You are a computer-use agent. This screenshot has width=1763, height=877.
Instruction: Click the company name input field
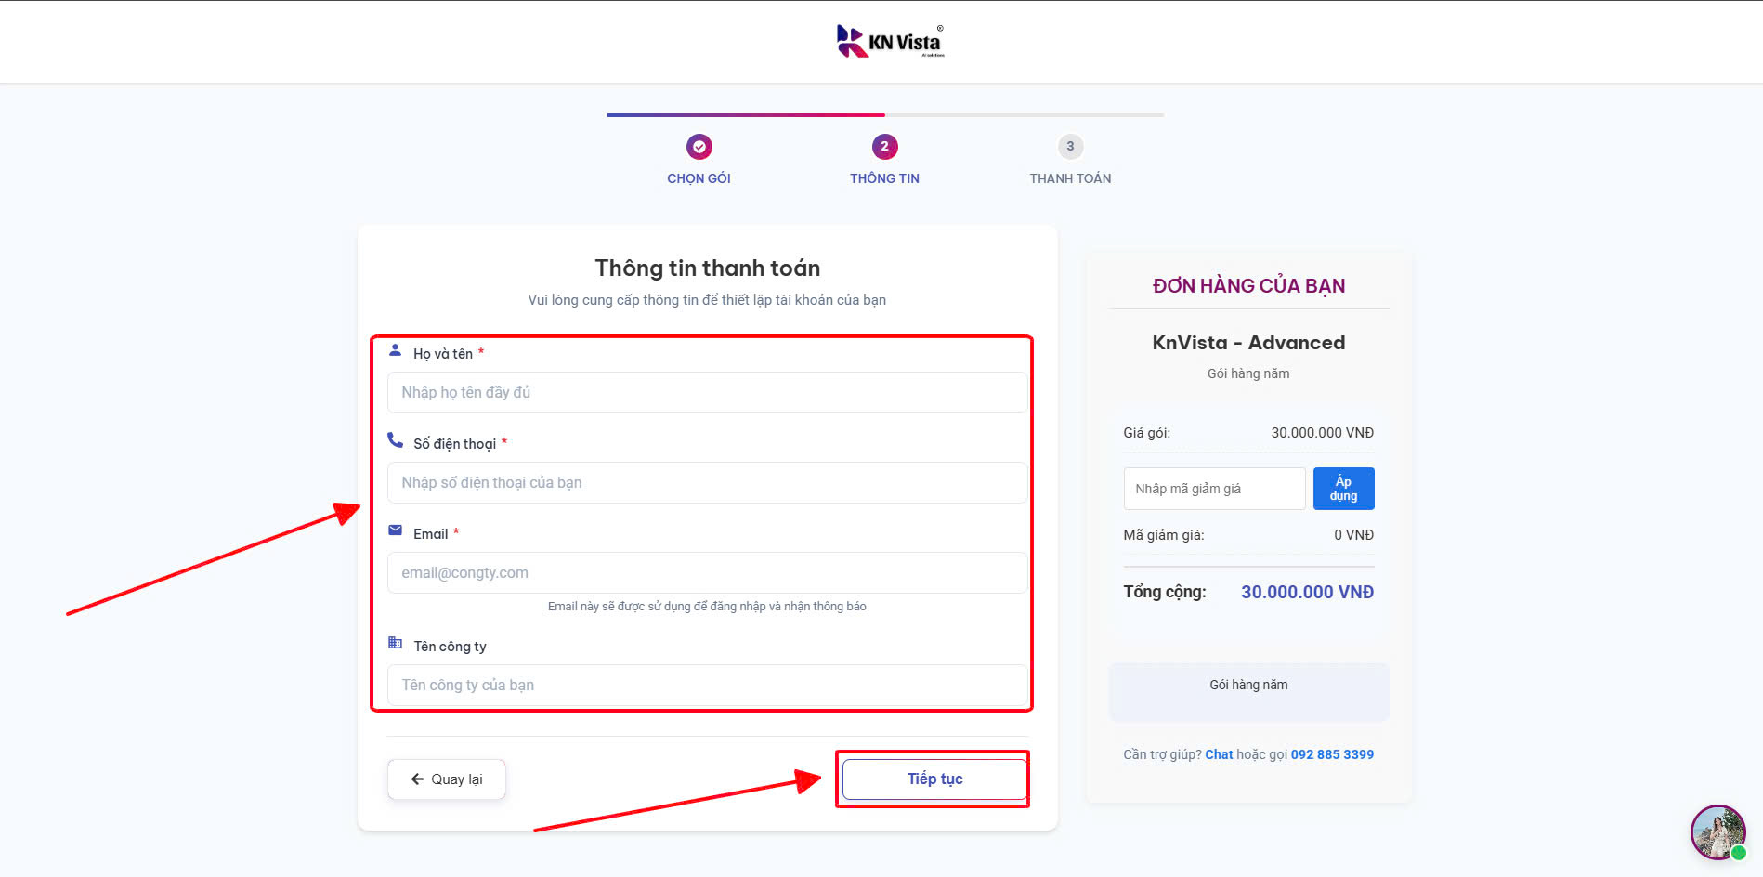(707, 686)
